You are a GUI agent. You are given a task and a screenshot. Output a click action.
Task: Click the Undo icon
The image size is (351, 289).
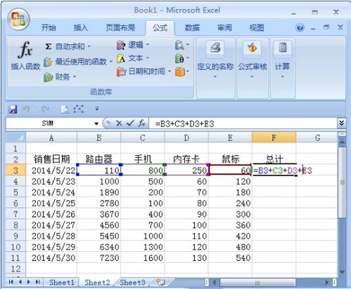(x=26, y=109)
